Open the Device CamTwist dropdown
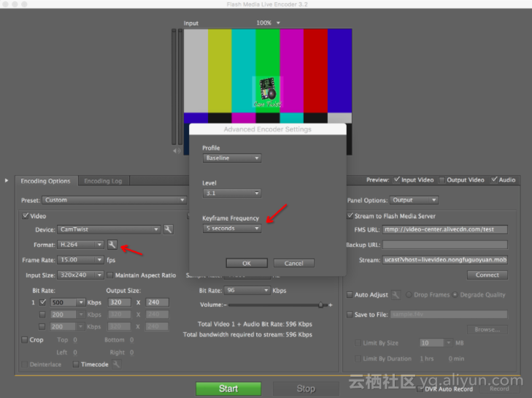 [109, 229]
